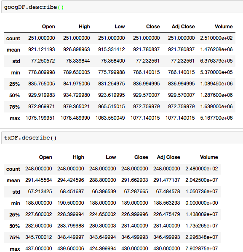
Task: Select min Volume value 5.370000e+05
Action: coord(216,72)
